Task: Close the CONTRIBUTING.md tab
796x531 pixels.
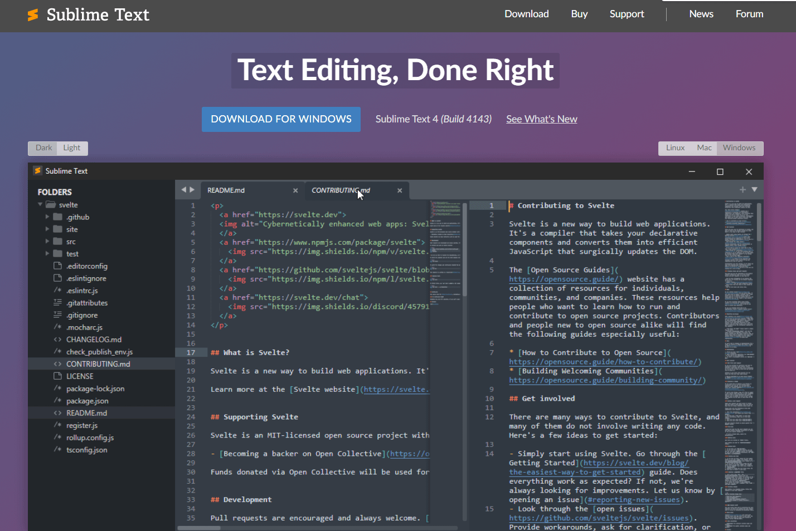Action: [400, 190]
